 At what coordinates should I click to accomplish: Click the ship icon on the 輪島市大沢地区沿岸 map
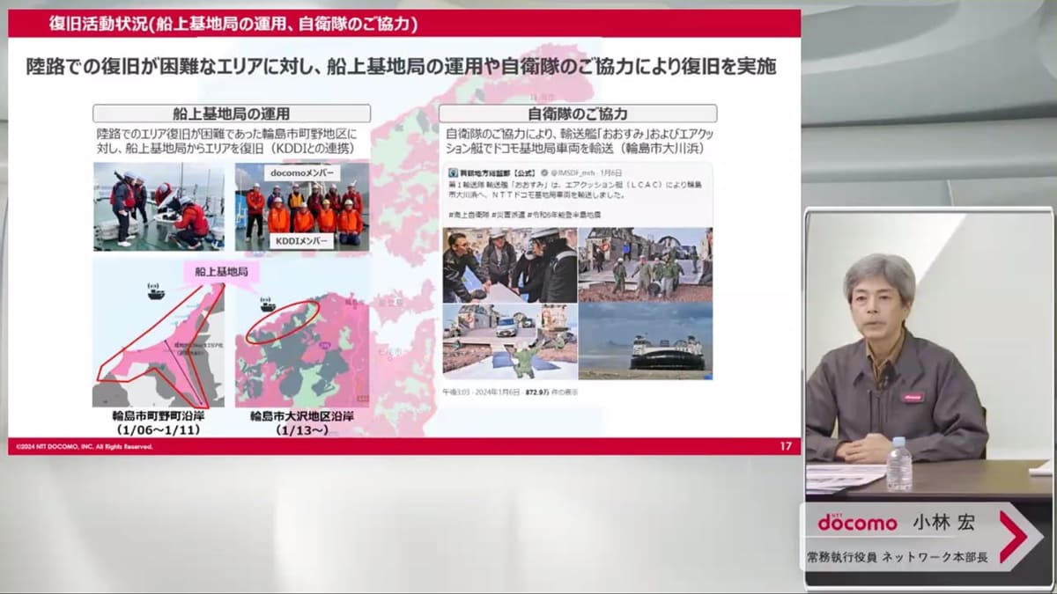(268, 306)
